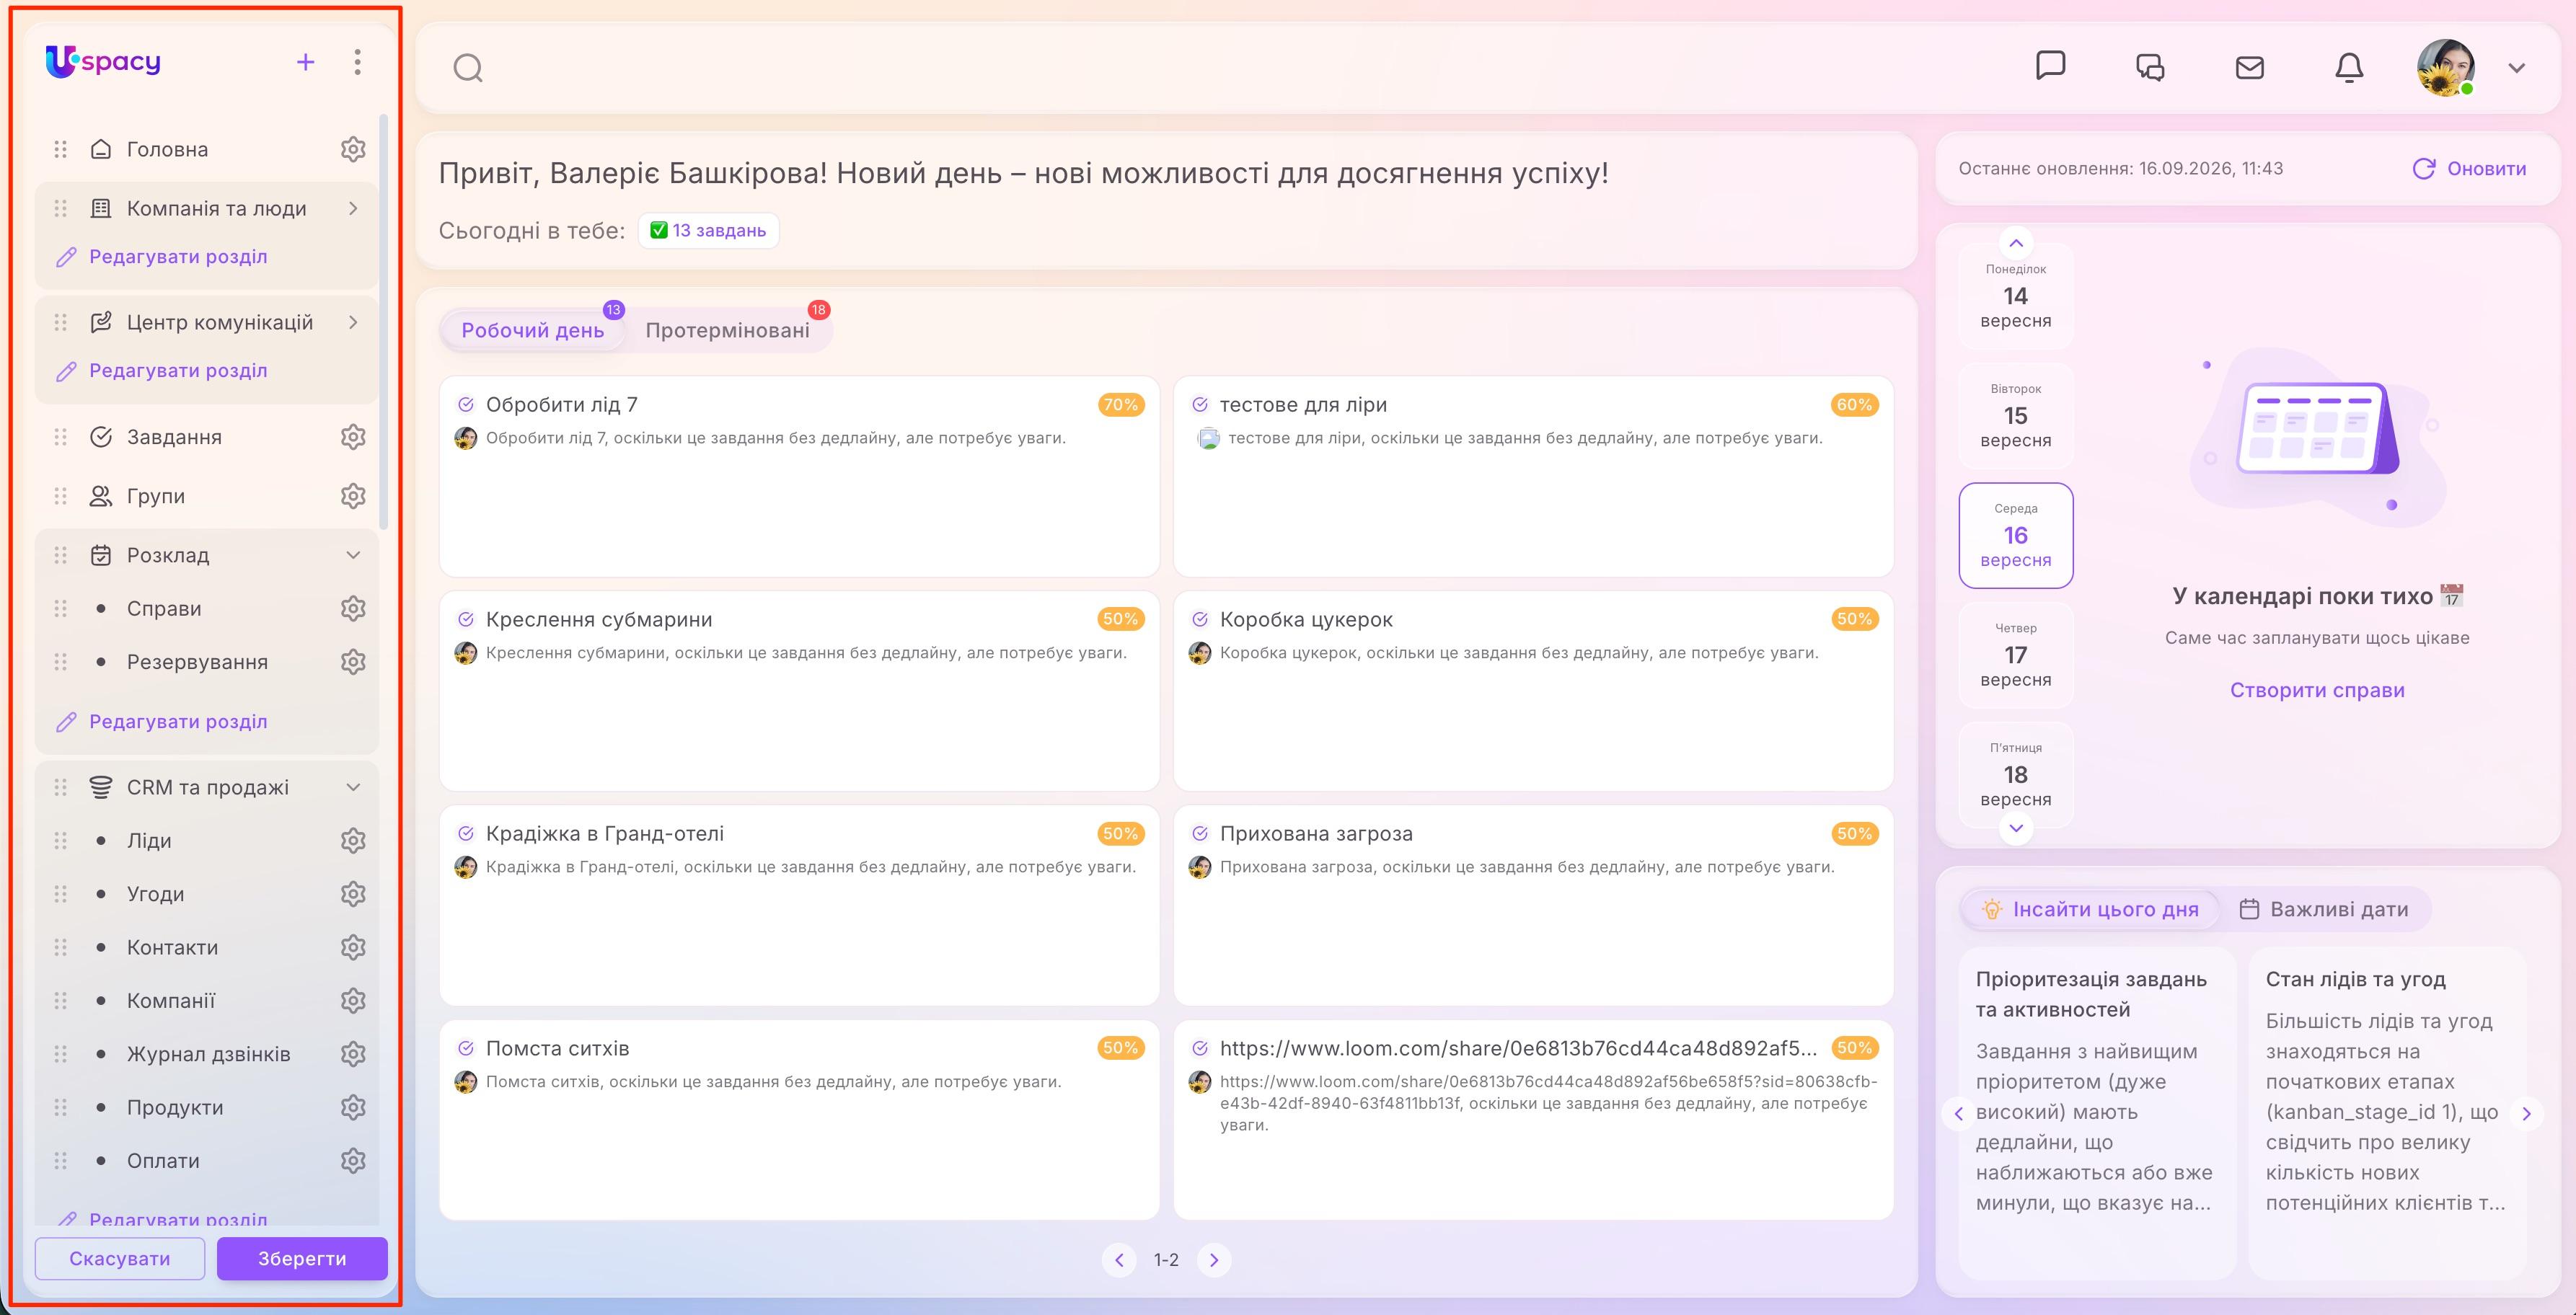
Task: Select the Робочий день tab
Action: [533, 330]
